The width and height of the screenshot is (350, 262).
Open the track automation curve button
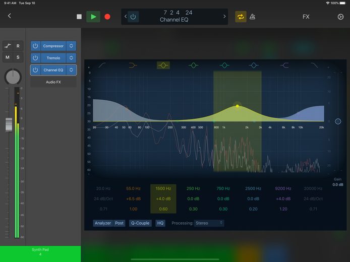[8, 46]
